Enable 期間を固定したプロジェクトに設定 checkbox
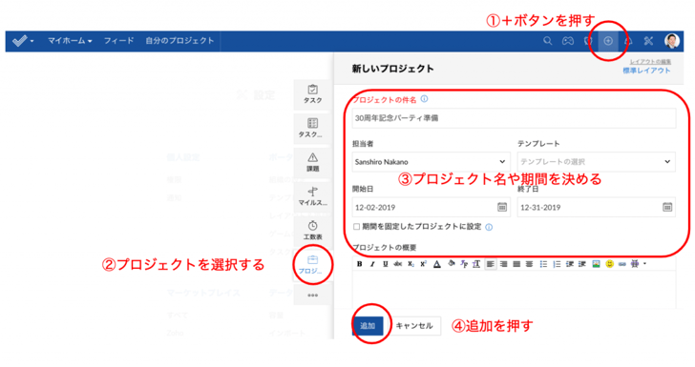The image size is (695, 367). tap(356, 227)
